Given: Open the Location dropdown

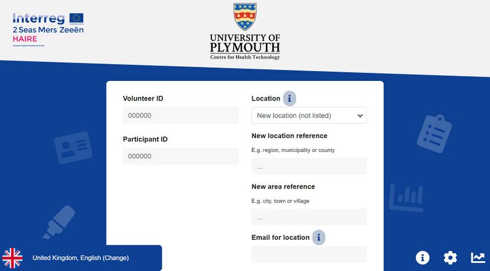Looking at the screenshot, I should 309,115.
